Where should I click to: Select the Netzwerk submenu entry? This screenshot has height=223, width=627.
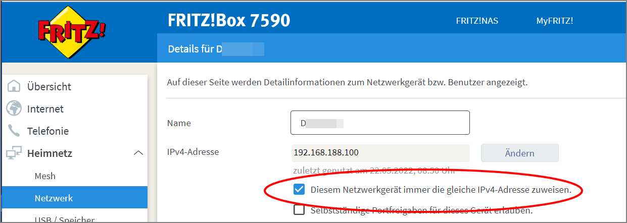click(x=75, y=198)
